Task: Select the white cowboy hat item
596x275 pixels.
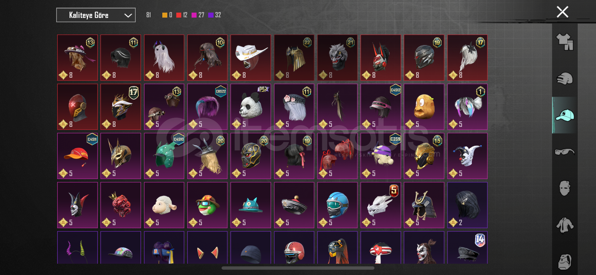Action: 251,57
